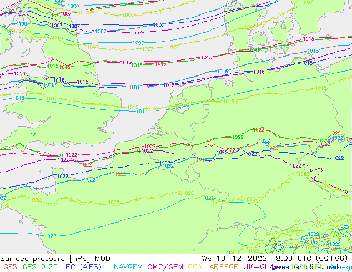This screenshot has width=352, height=272.
Task: Click the (00+66) forecast hour text
Action: click(332, 259)
